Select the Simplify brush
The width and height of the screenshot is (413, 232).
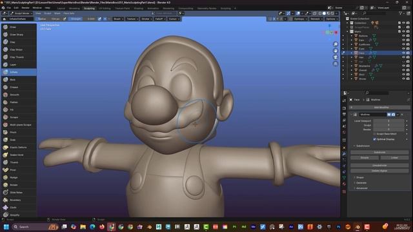(x=19, y=215)
